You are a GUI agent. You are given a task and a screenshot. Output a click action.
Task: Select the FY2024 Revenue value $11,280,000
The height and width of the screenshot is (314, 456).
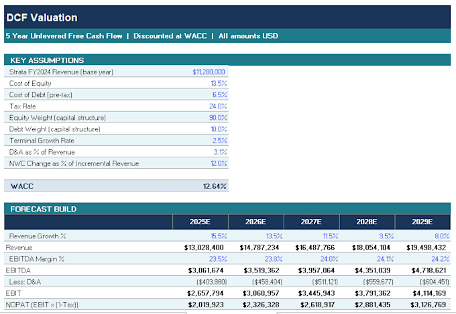coord(201,72)
